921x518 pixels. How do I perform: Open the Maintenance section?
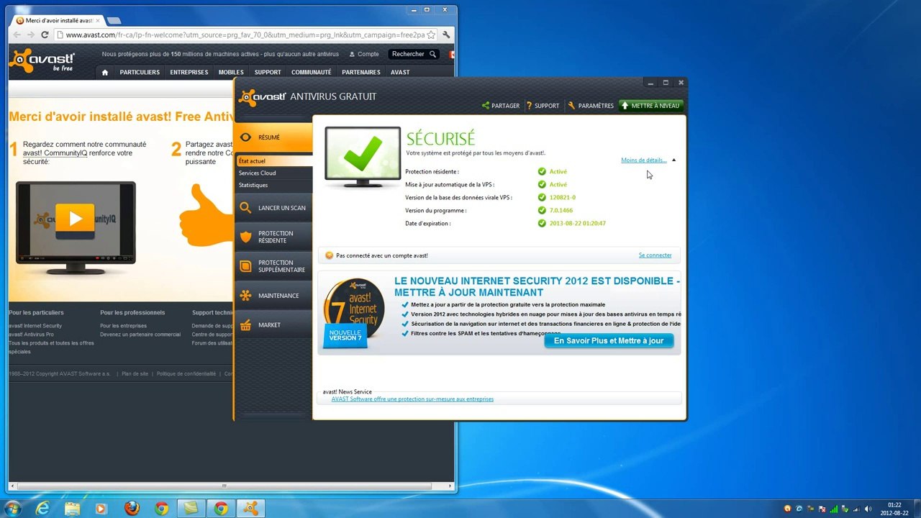[273, 296]
